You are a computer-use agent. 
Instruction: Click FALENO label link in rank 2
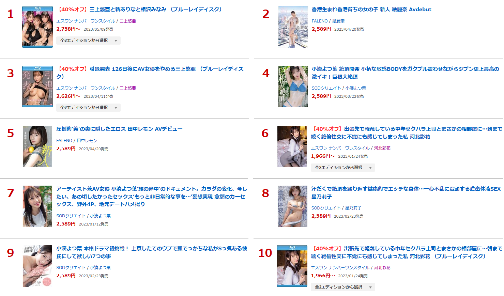pos(320,21)
